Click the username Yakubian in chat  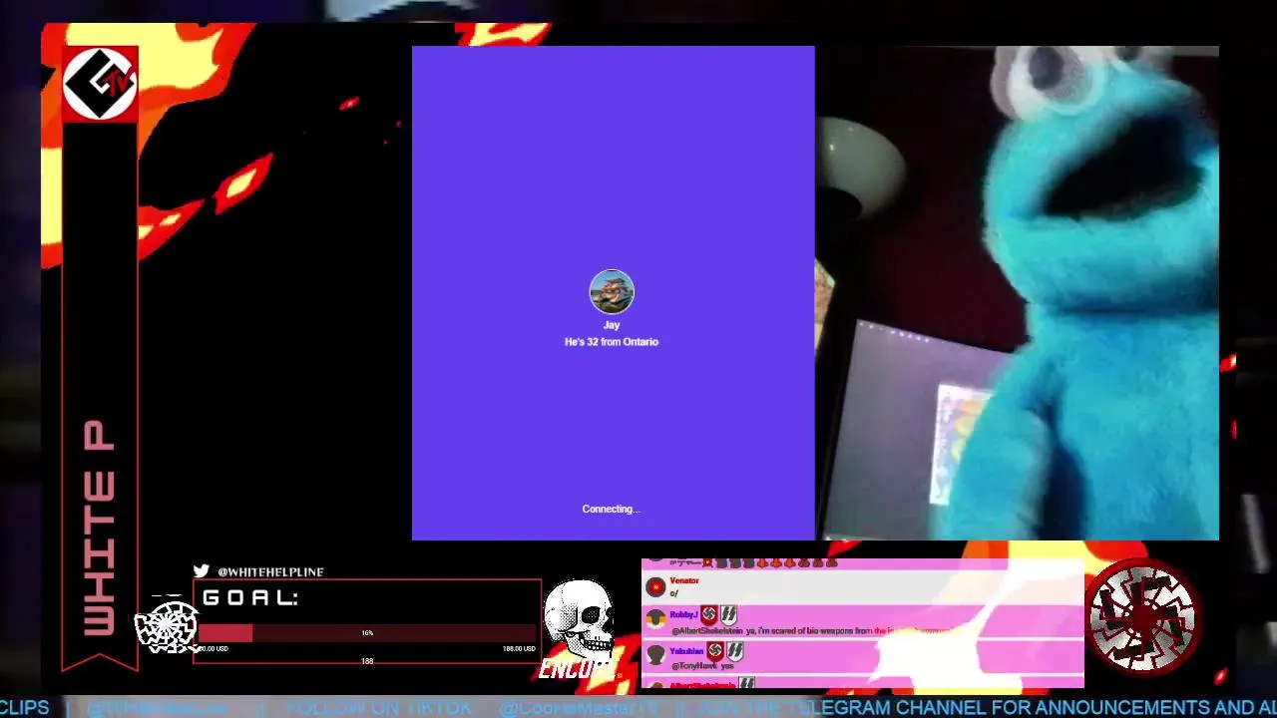pos(686,651)
